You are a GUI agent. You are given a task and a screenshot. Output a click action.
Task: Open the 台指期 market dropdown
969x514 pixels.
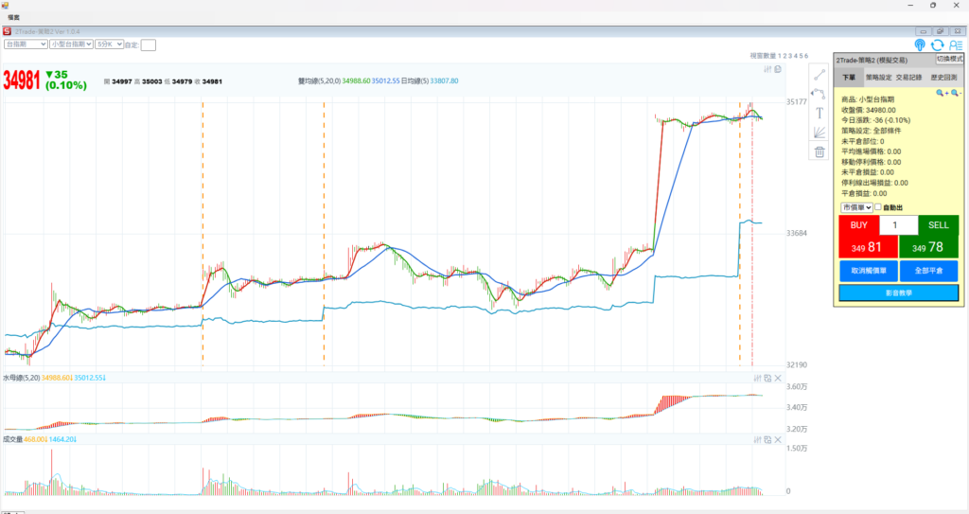pyautogui.click(x=26, y=44)
